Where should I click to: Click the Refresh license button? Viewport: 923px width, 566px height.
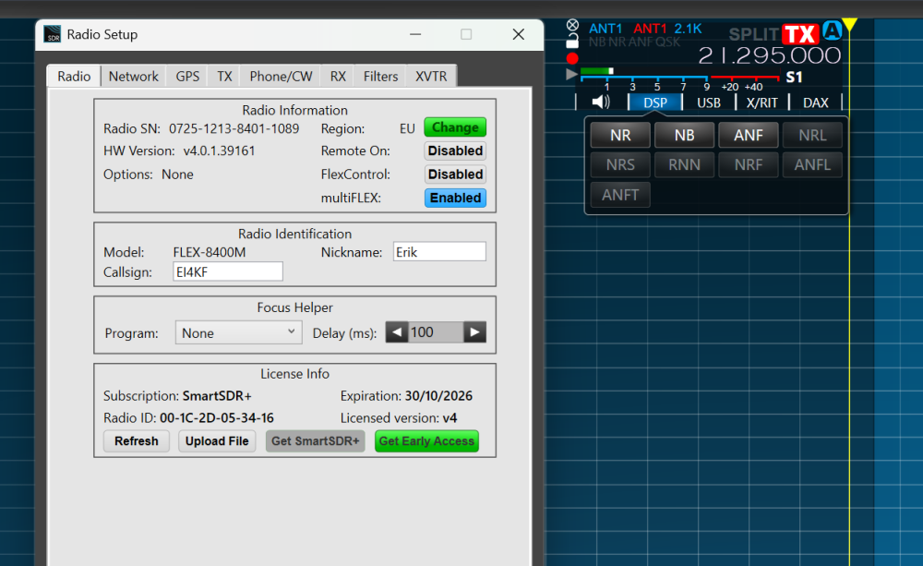(137, 441)
